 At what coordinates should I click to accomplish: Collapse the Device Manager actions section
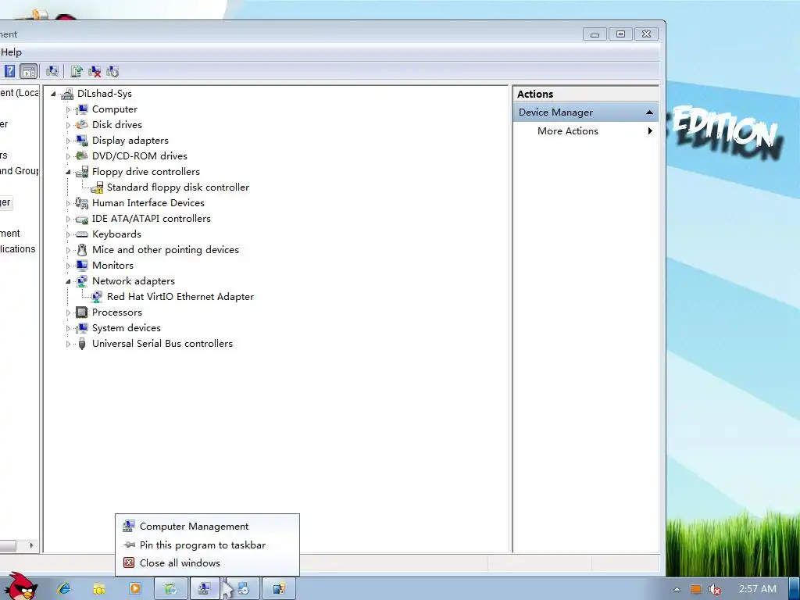click(649, 112)
